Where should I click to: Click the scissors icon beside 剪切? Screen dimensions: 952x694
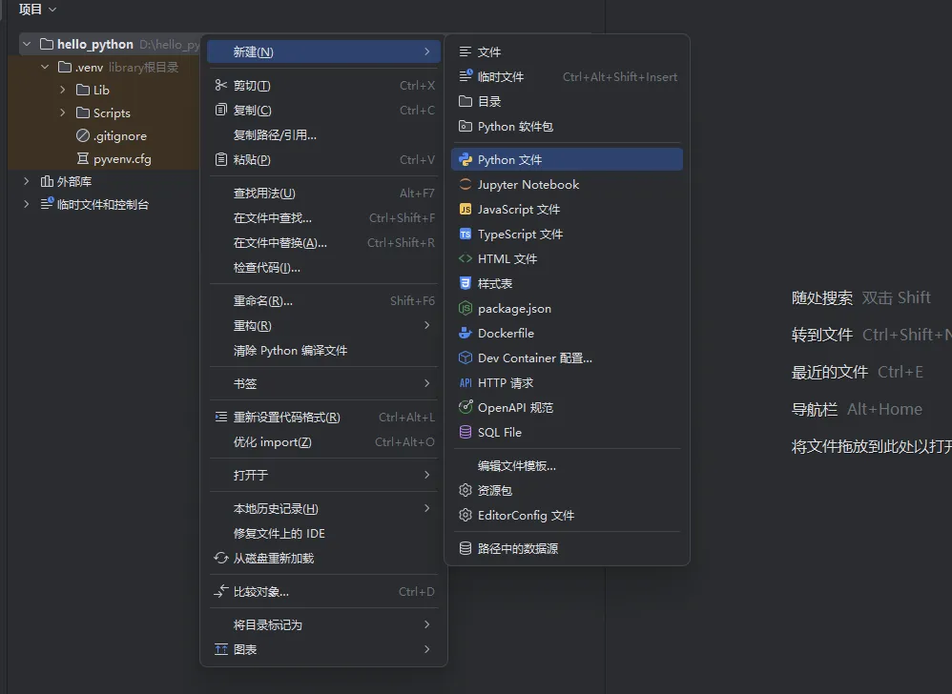(x=221, y=86)
